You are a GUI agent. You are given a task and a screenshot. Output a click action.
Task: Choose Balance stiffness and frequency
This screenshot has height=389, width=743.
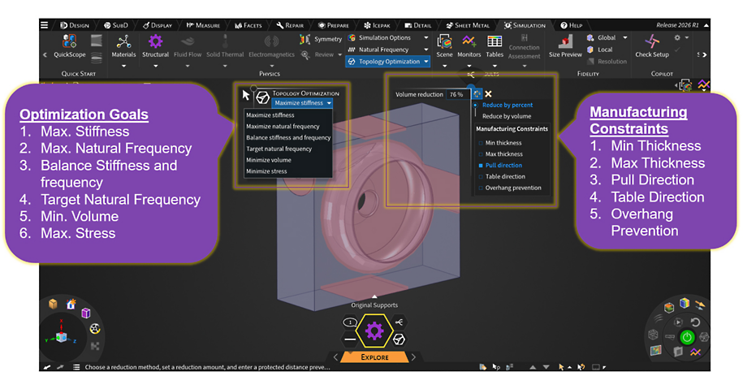pyautogui.click(x=288, y=137)
